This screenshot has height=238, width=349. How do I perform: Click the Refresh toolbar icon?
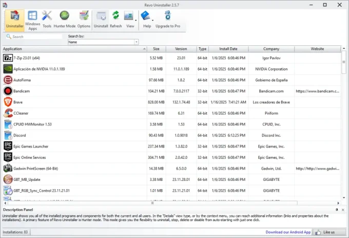click(x=116, y=19)
